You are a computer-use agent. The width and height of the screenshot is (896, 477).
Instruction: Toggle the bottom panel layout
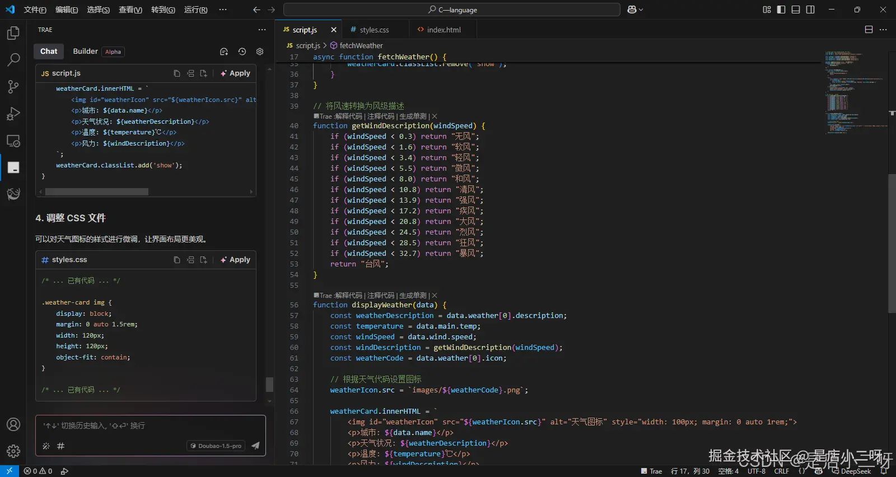click(796, 10)
